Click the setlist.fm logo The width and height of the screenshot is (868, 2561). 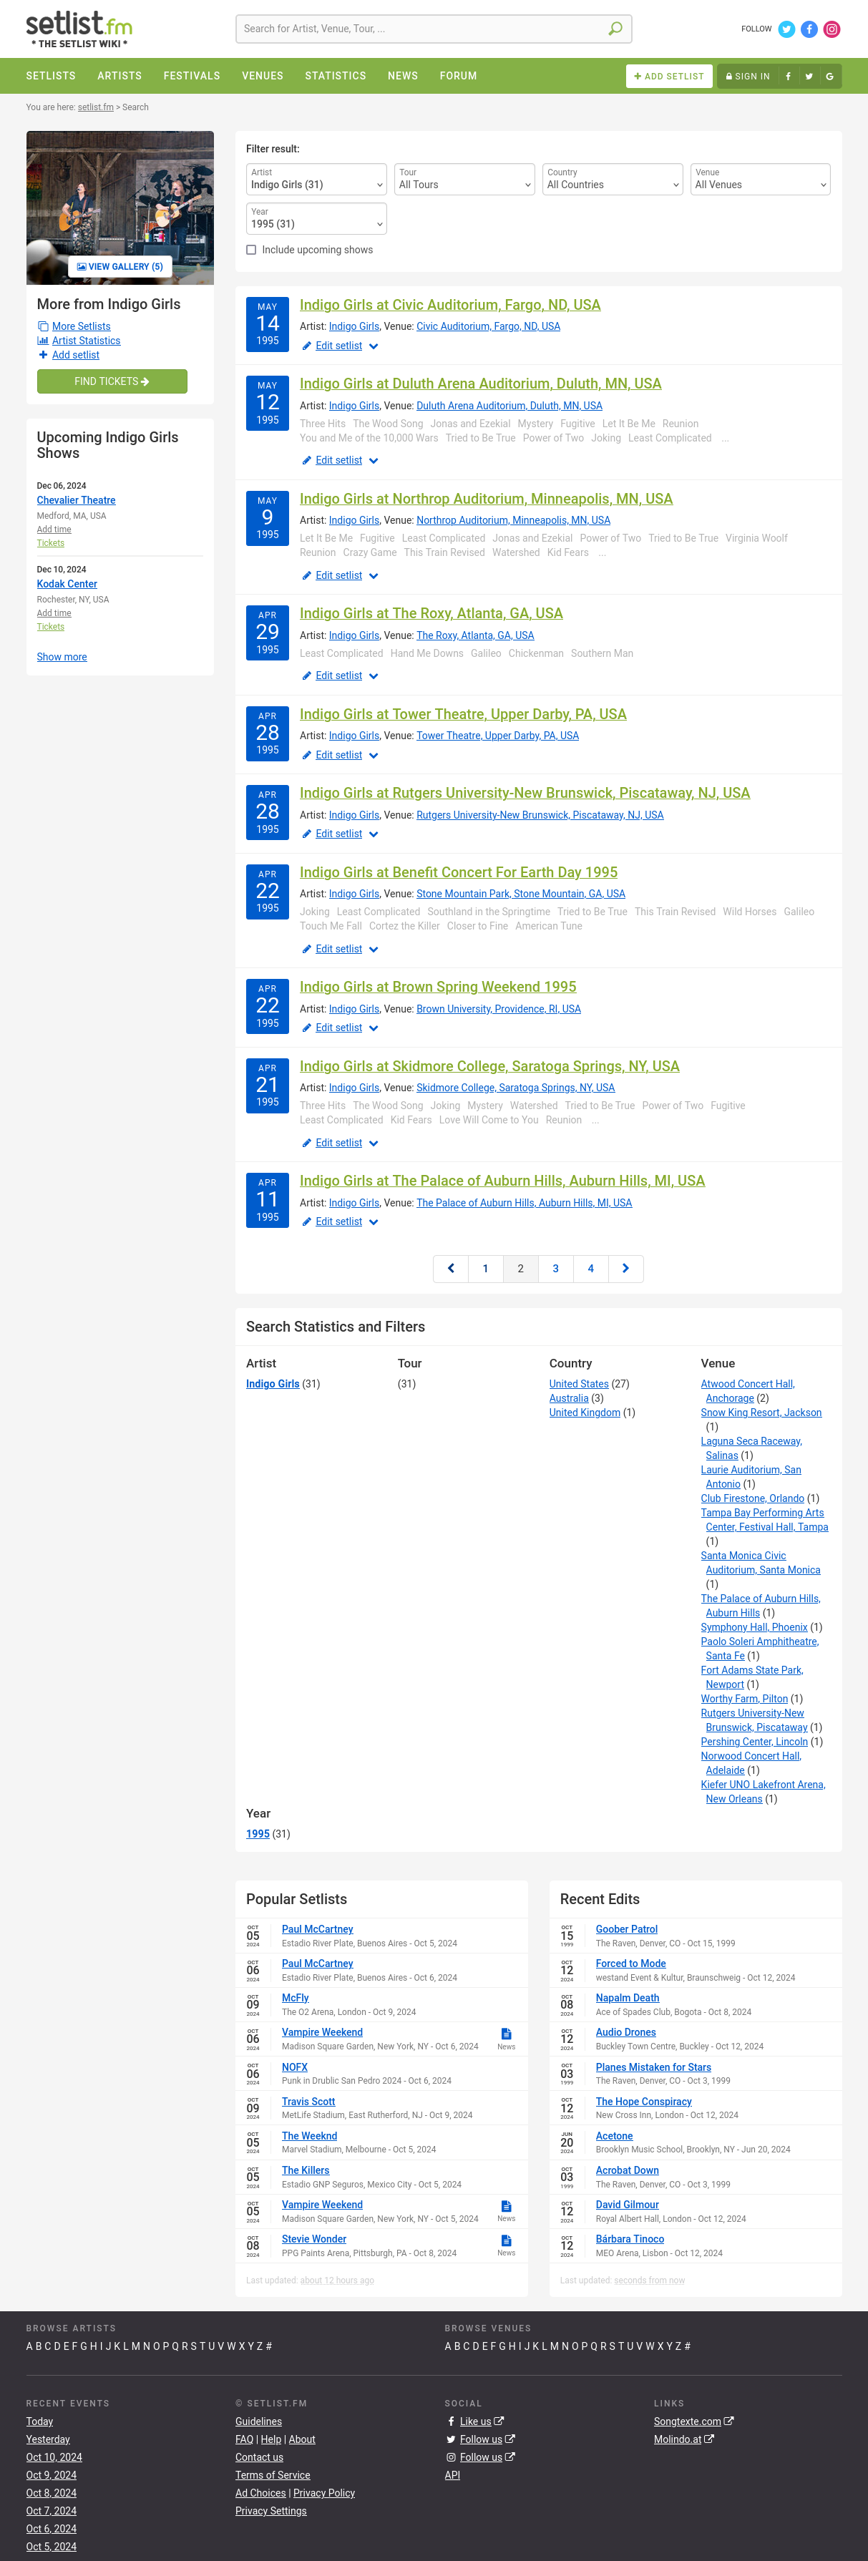coord(79,29)
